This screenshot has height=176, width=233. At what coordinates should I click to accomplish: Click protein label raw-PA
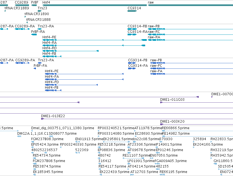tap(156, 71)
